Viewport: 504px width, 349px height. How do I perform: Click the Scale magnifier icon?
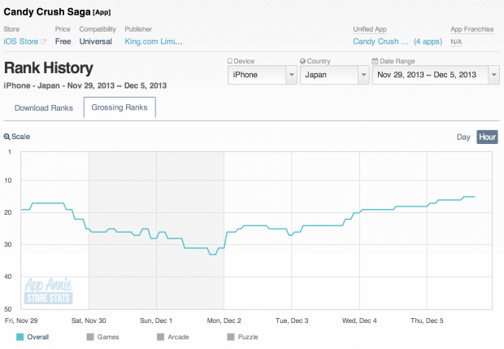click(7, 137)
